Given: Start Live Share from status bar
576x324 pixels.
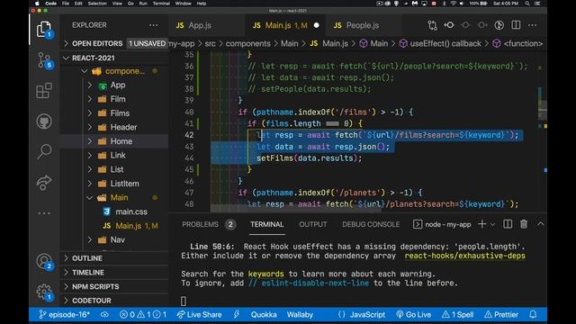Looking at the screenshot, I should [x=200, y=314].
